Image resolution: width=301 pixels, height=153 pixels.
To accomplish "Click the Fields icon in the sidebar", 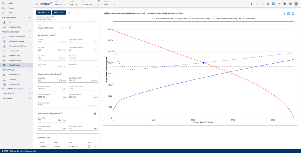I will coord(3,3).
